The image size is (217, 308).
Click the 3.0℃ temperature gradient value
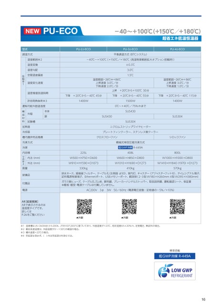click(x=130, y=70)
